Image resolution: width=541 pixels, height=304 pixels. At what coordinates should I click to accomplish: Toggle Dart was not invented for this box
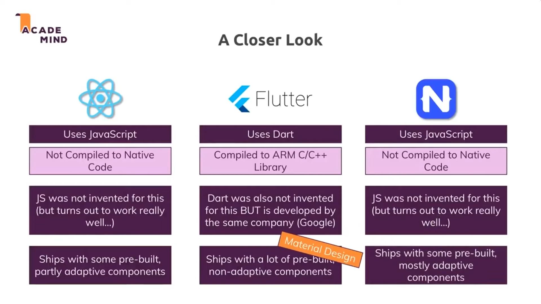tap(270, 210)
